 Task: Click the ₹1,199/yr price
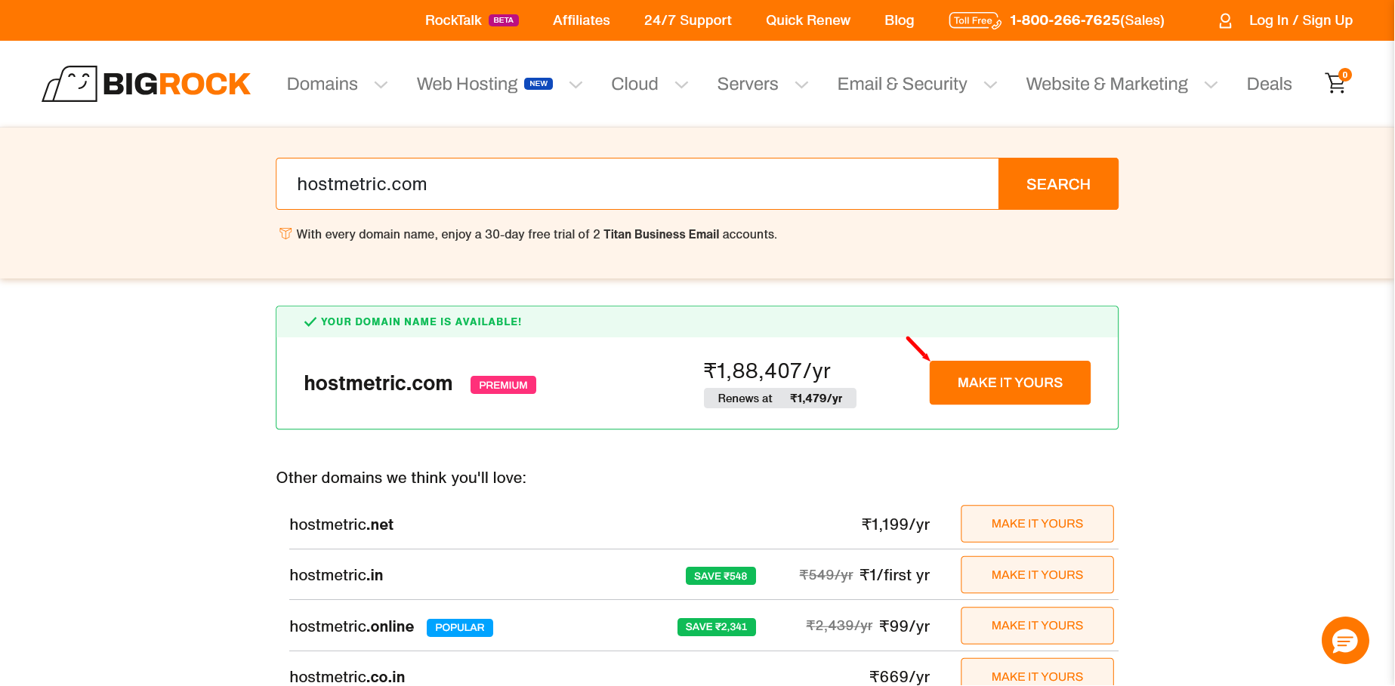(896, 524)
